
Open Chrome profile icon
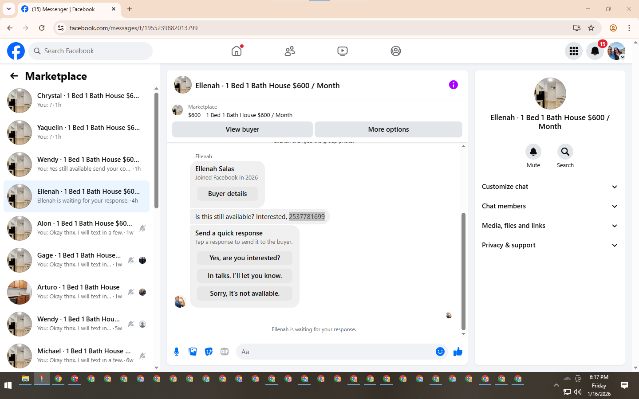coord(613,28)
